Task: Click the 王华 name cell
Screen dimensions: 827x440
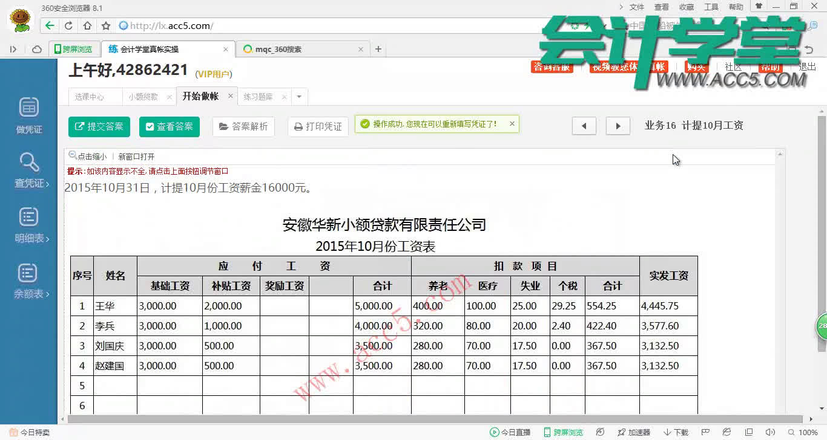Action: pyautogui.click(x=115, y=306)
